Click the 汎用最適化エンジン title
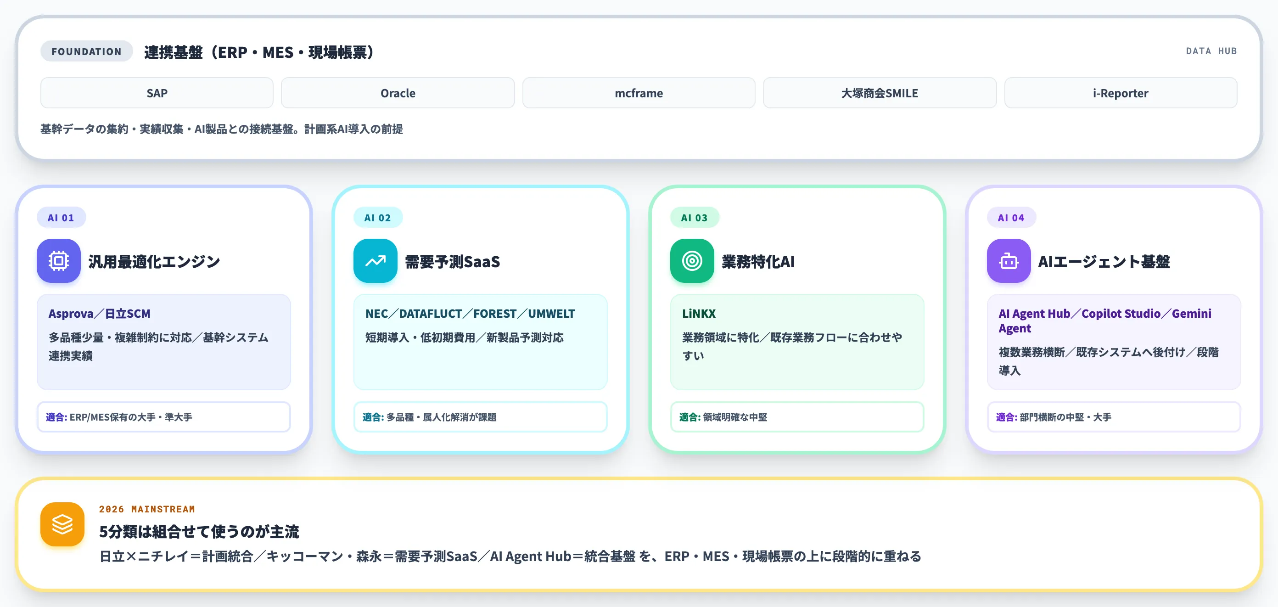Viewport: 1278px width, 607px height. 154,262
